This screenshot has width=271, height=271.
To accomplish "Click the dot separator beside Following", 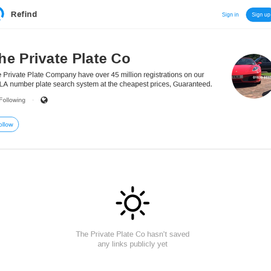I will tap(33, 100).
